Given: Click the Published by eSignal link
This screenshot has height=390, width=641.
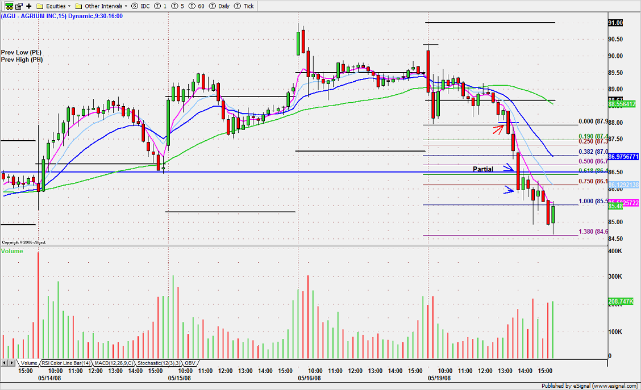Looking at the screenshot, I should (x=589, y=386).
